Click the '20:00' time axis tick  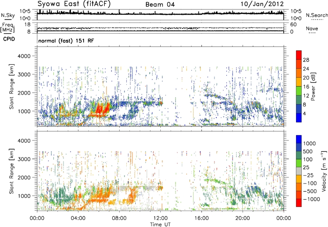[242, 218]
